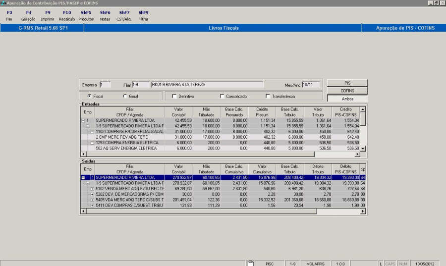This screenshot has width=446, height=266.
Task: Trigger the F10 Recalculo function
Action: (x=67, y=15)
